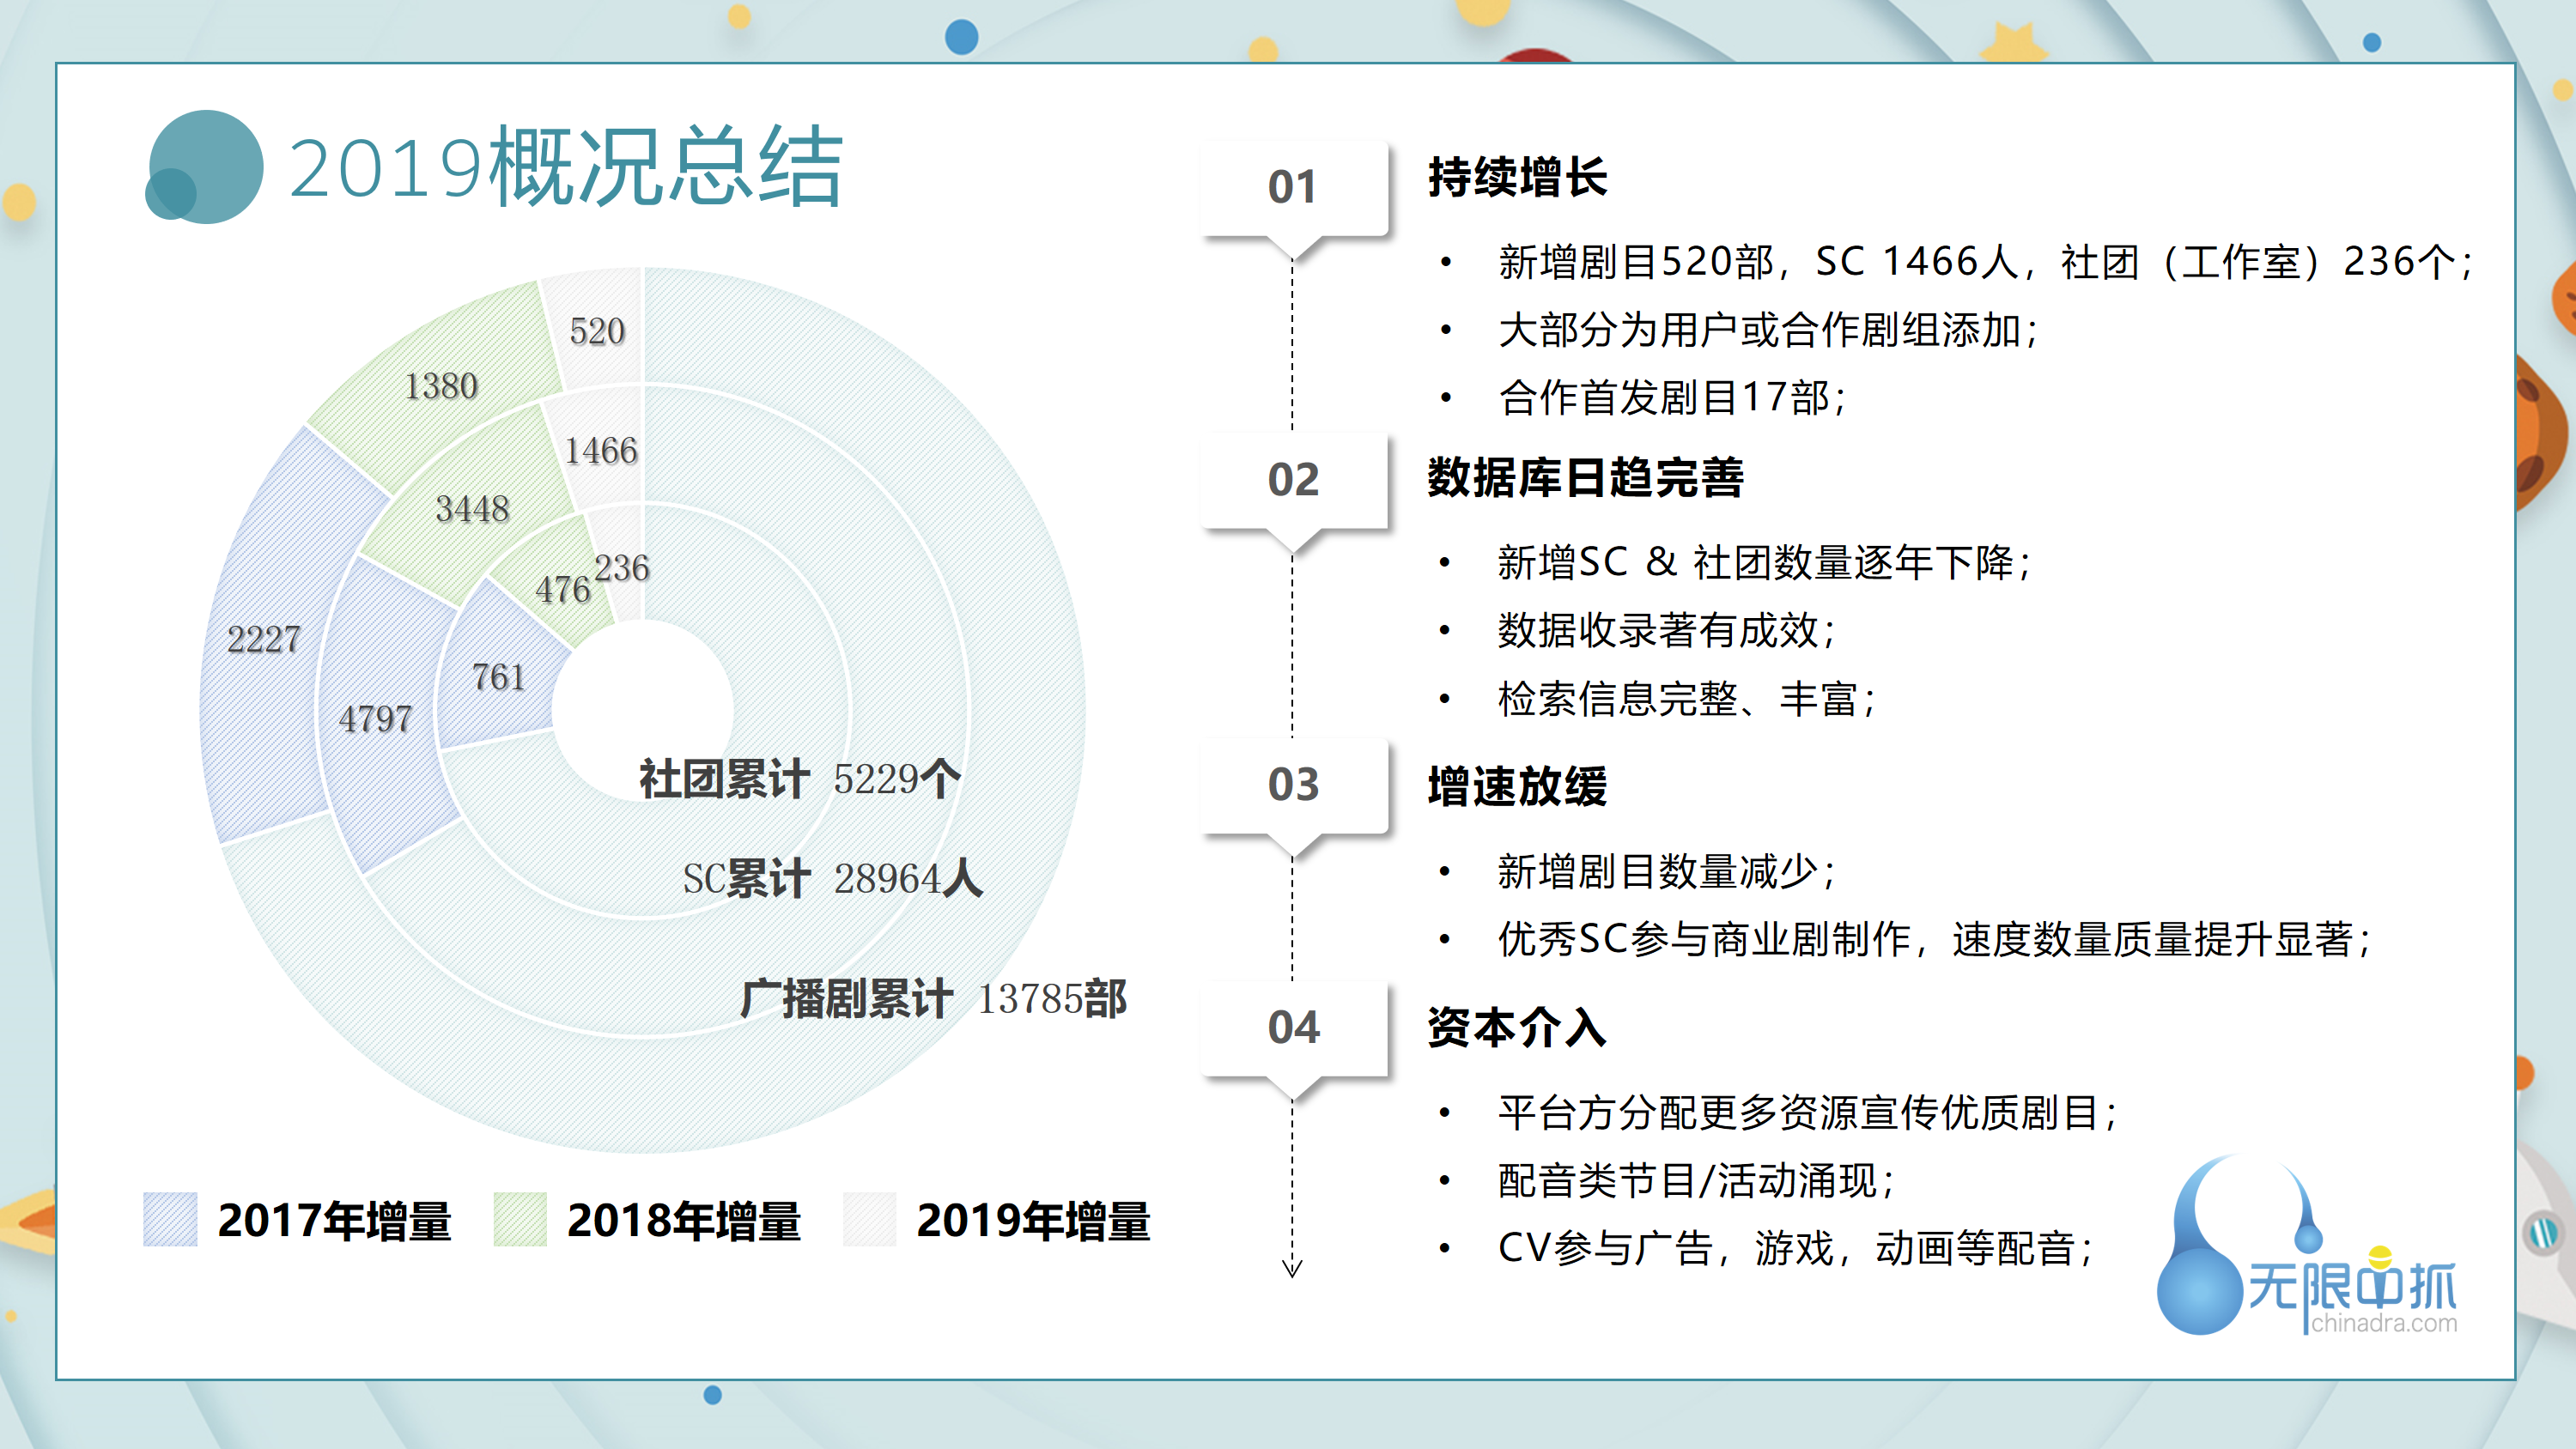Click the 761 chart data label
This screenshot has height=1449, width=2576.
coord(499,677)
